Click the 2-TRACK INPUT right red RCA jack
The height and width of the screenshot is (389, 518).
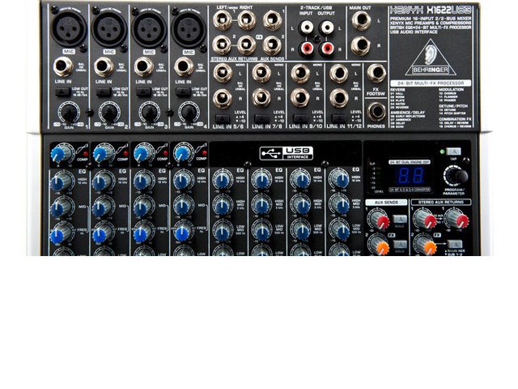tap(306, 49)
